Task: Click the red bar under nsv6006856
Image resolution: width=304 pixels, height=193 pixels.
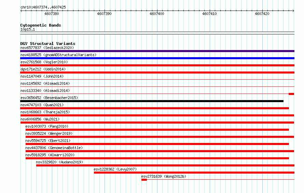Action: (x=157, y=123)
